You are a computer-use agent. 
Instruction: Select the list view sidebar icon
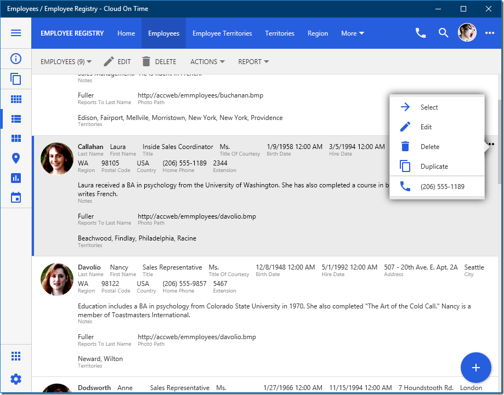[16, 119]
